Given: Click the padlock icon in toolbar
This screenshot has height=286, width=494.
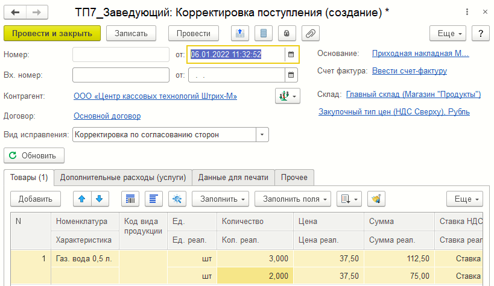Looking at the screenshot, I should click(287, 33).
